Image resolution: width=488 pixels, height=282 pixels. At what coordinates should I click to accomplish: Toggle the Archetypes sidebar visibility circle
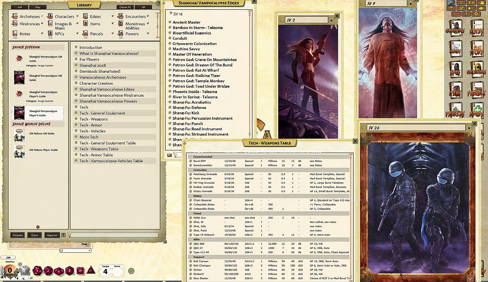tap(42, 16)
